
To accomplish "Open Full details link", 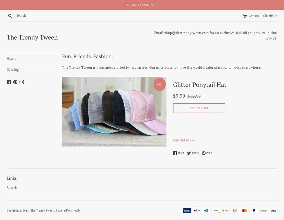I will pos(184,140).
